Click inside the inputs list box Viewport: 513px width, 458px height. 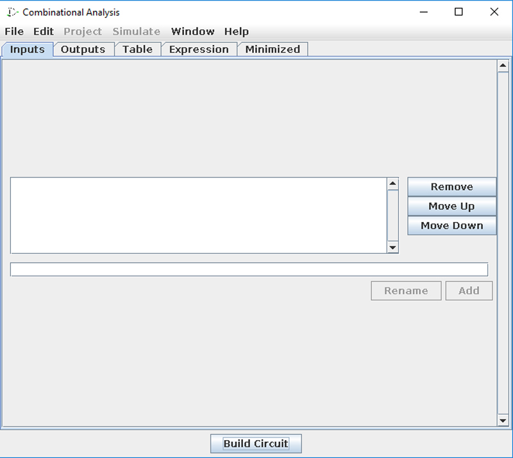pyautogui.click(x=198, y=216)
